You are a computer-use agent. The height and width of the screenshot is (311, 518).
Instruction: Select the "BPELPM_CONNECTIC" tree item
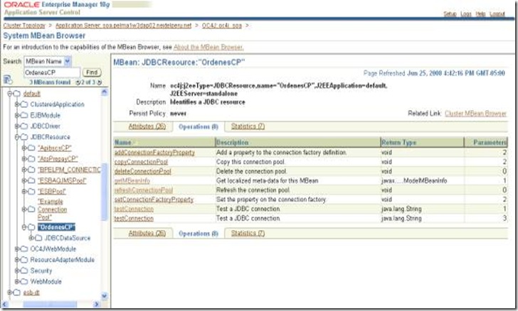coord(70,170)
